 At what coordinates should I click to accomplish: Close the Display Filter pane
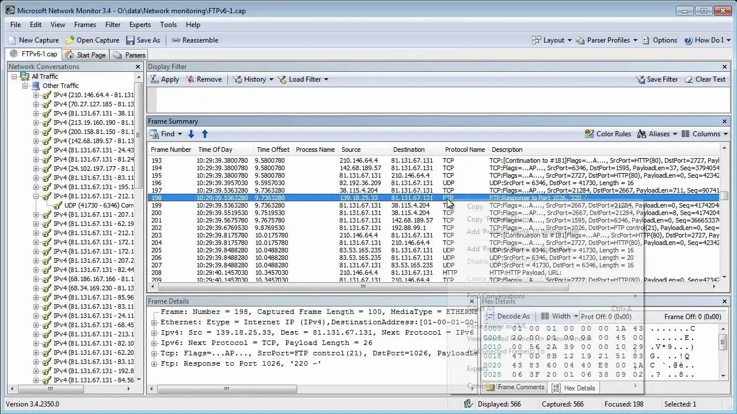(725, 67)
